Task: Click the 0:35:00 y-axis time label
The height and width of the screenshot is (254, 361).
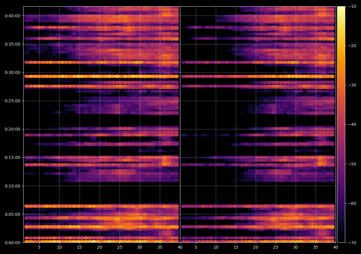Action: coord(12,44)
